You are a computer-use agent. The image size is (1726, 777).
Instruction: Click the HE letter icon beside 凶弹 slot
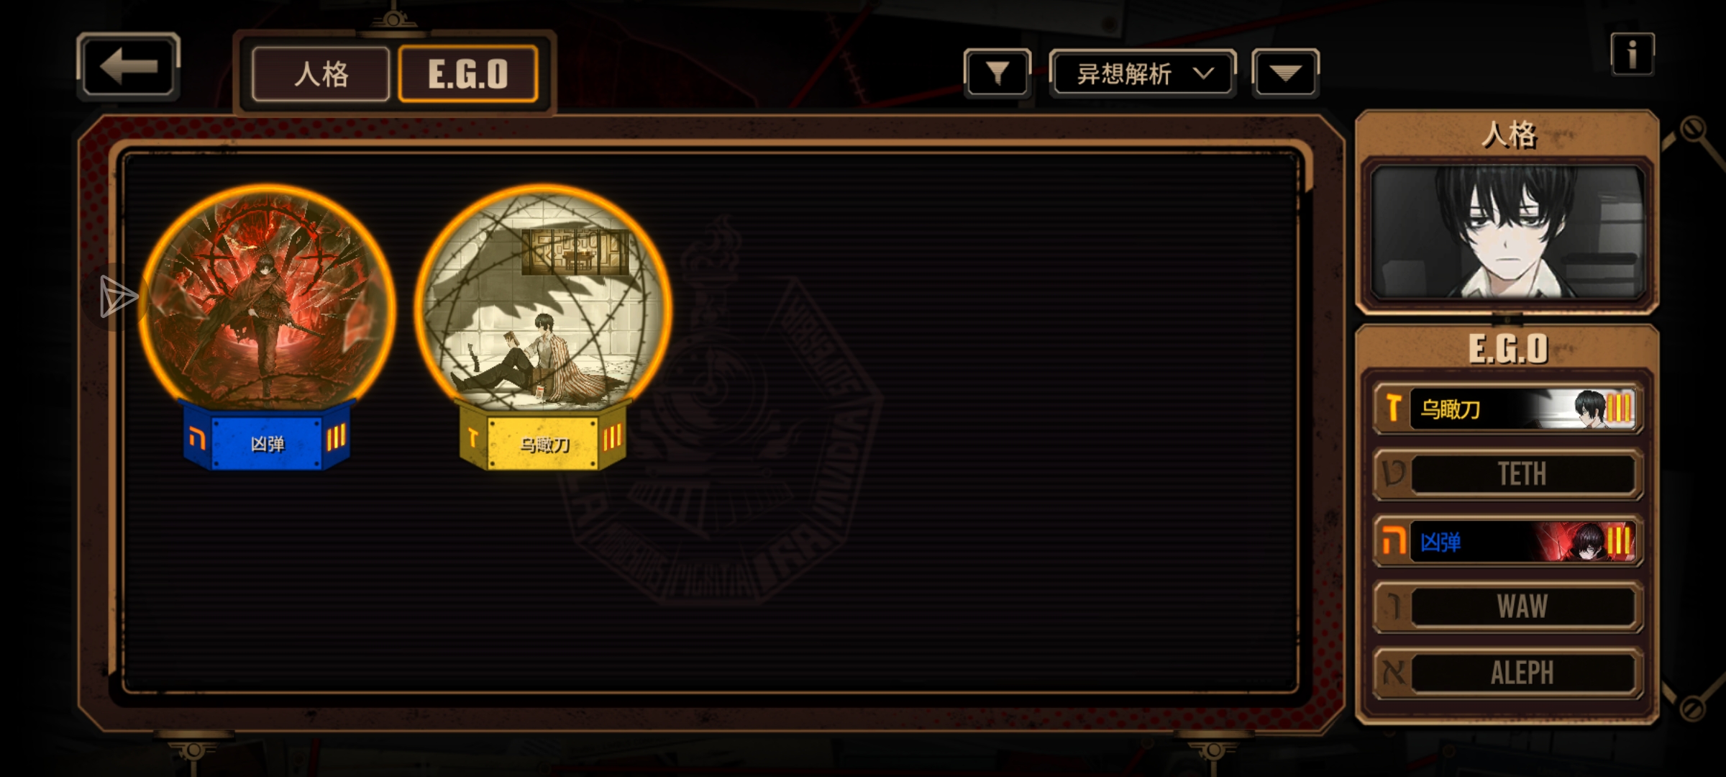(x=1393, y=542)
